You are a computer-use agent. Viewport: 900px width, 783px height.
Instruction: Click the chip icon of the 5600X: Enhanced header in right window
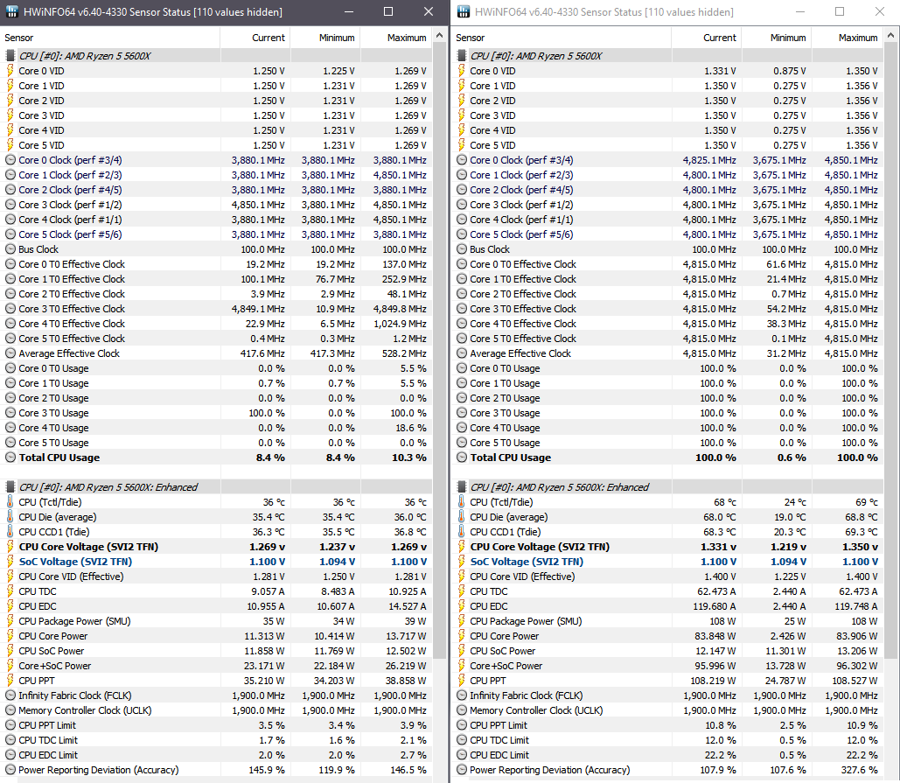pyautogui.click(x=462, y=486)
